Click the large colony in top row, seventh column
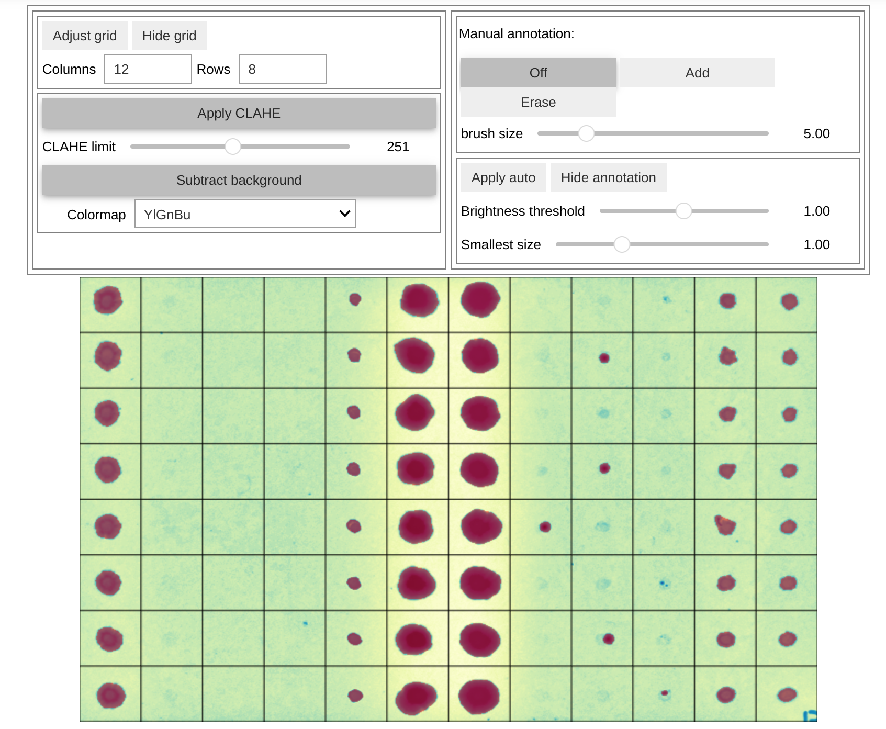Image resolution: width=886 pixels, height=729 pixels. pyautogui.click(x=480, y=299)
